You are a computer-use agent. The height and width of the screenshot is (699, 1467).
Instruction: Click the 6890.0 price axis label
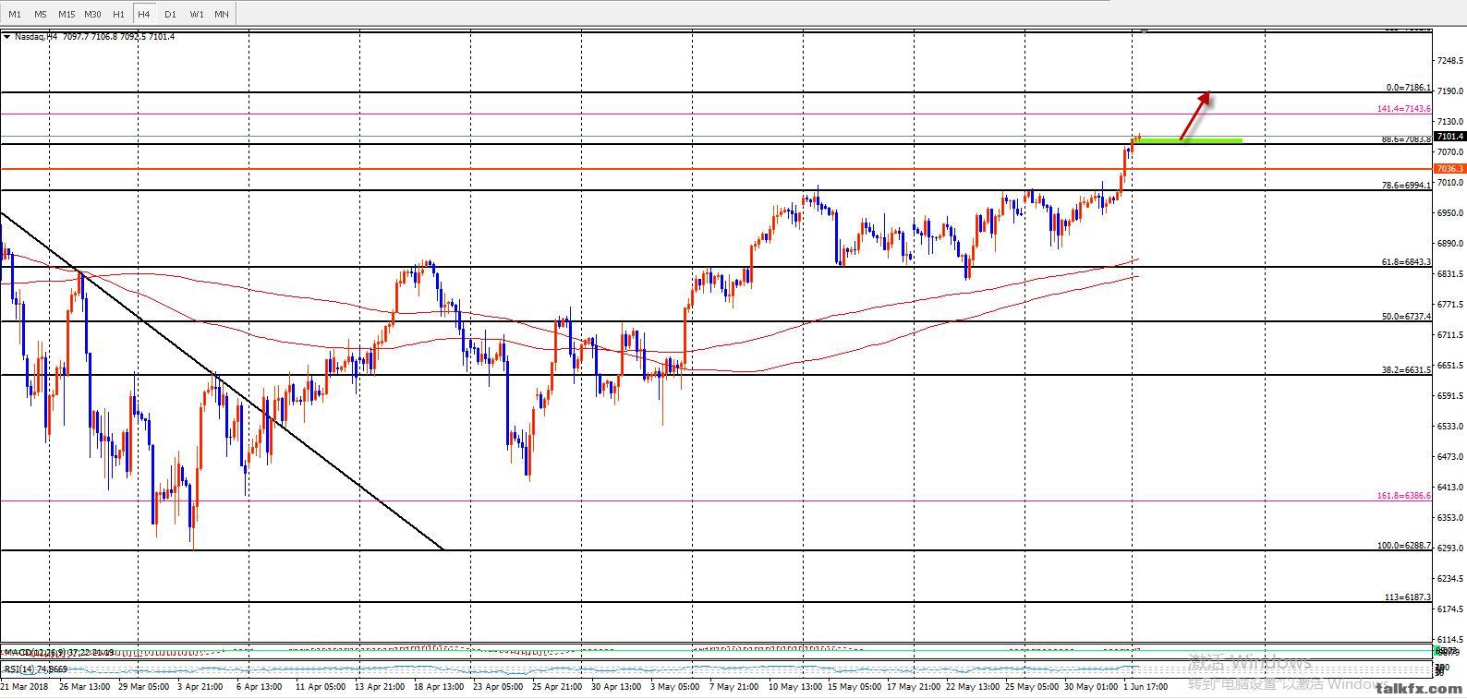(x=1449, y=244)
